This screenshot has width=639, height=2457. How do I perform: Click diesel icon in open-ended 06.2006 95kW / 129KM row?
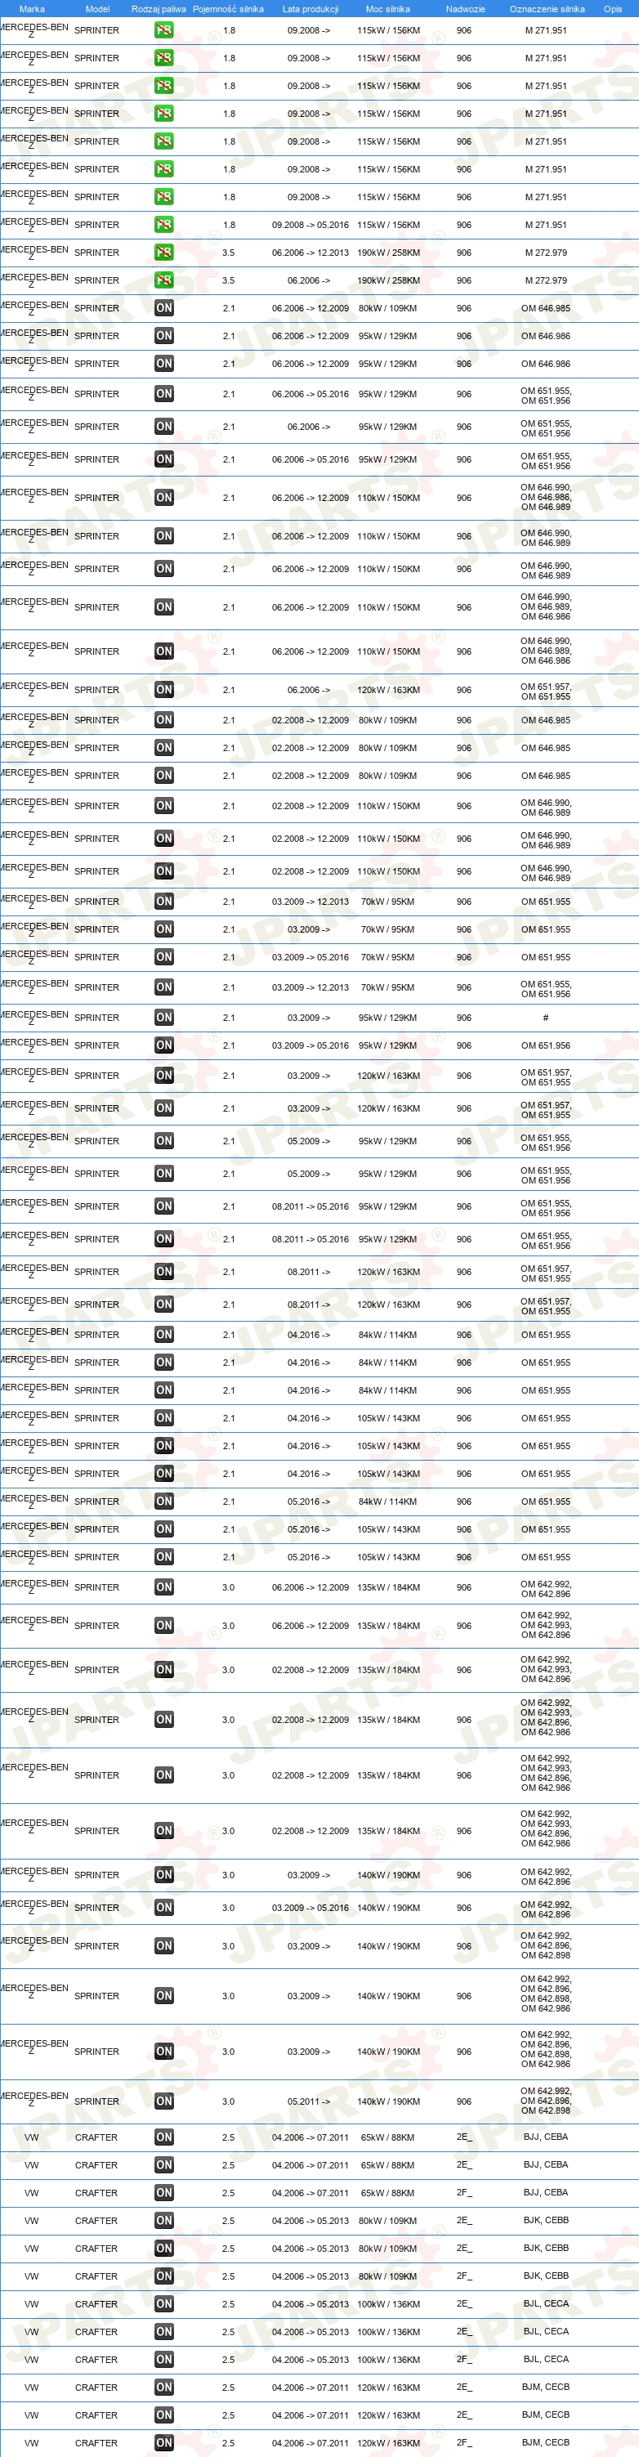click(x=164, y=427)
